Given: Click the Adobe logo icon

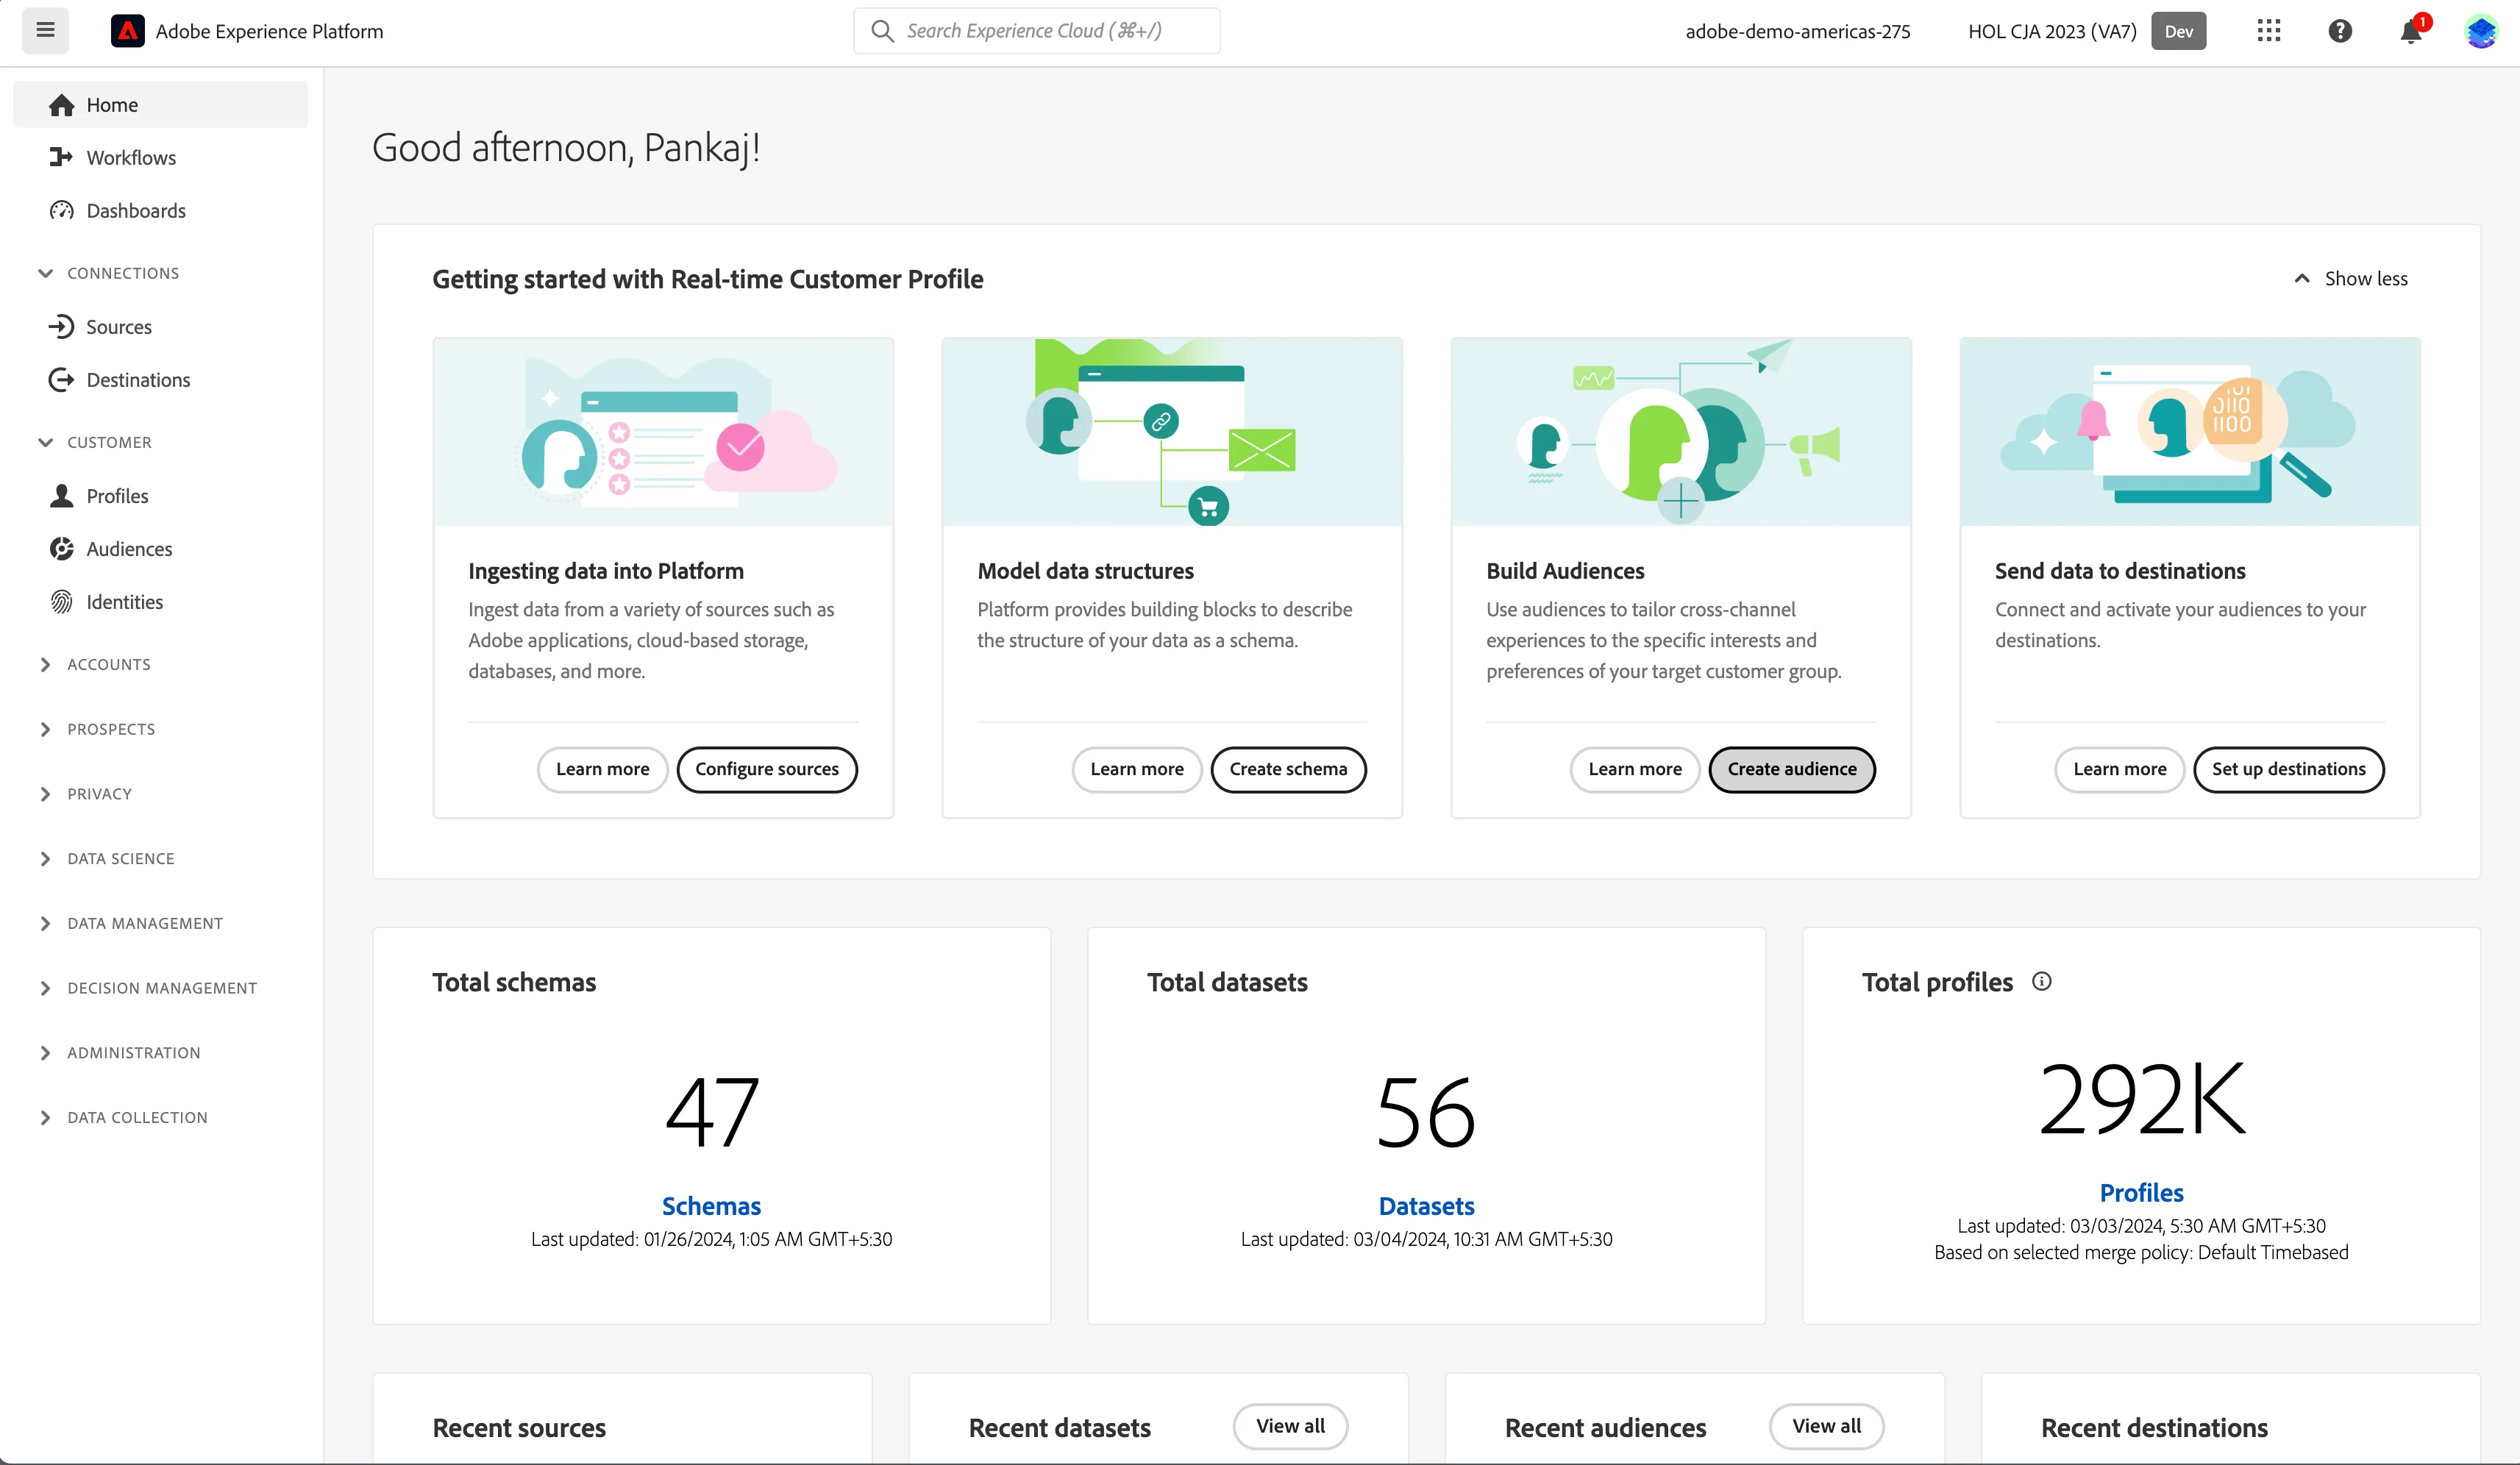Looking at the screenshot, I should (x=127, y=31).
